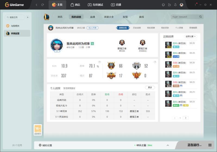The image size is (217, 152).
Task: Click the small summoner avatar in the header
Action: tap(51, 28)
